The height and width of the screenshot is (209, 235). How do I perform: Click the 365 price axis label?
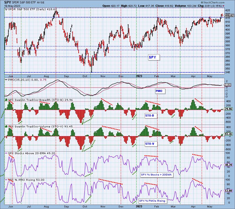pyautogui.click(x=227, y=57)
